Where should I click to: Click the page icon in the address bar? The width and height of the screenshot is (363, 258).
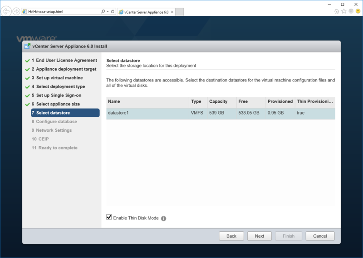click(25, 11)
